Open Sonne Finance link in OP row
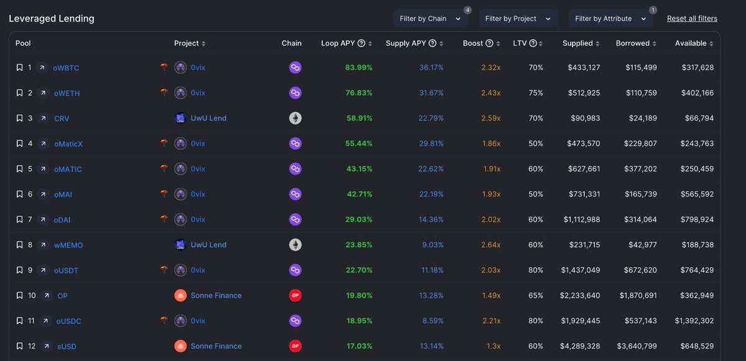Viewport: 746px width, 361px height. point(216,296)
